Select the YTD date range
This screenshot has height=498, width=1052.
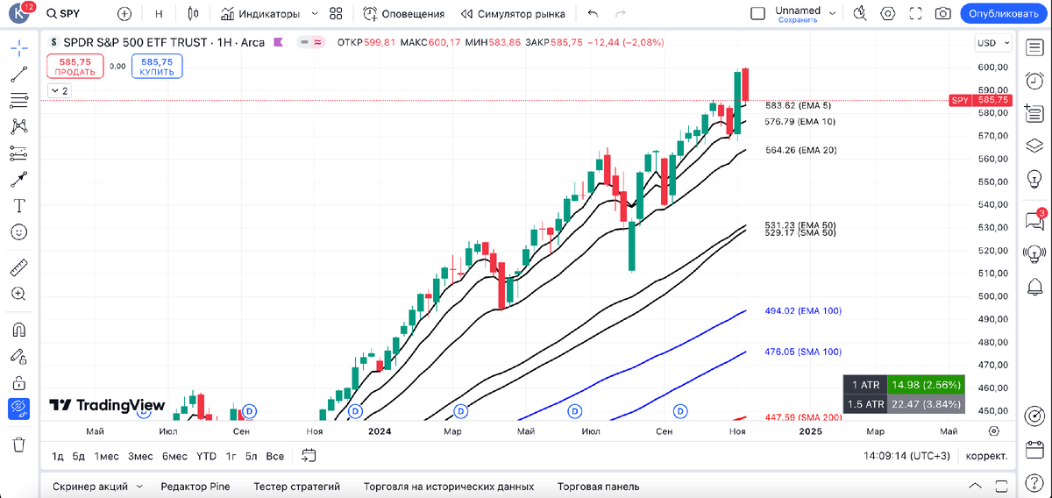click(x=206, y=456)
